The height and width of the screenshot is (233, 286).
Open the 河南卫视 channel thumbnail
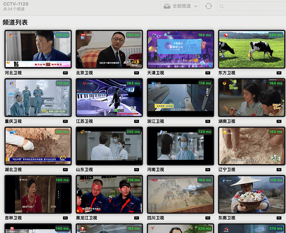180,146
